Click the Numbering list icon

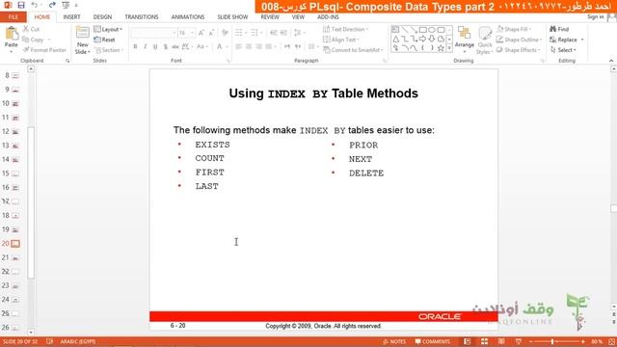(255, 33)
